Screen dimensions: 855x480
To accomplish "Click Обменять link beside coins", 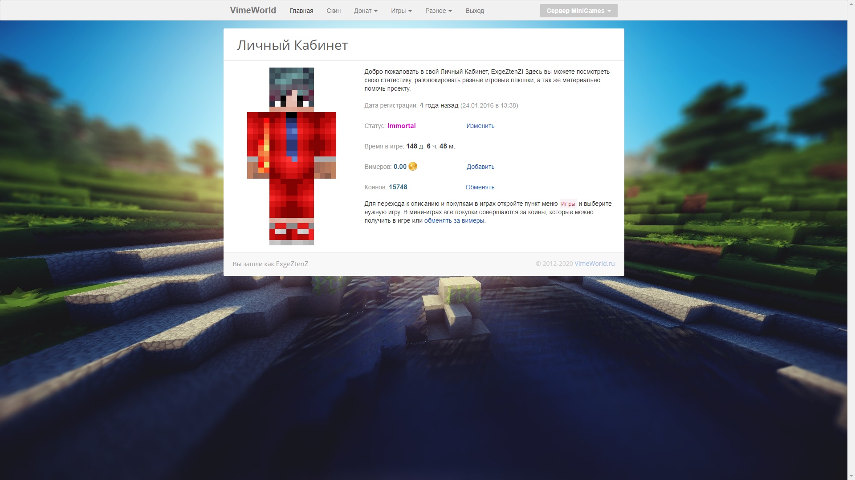I will pos(480,187).
